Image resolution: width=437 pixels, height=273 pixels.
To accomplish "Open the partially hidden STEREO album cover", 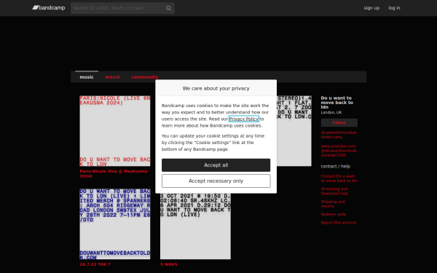I will [294, 131].
